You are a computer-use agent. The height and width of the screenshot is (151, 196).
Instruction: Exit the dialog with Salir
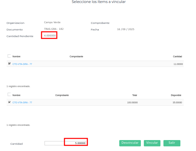[x=172, y=143]
